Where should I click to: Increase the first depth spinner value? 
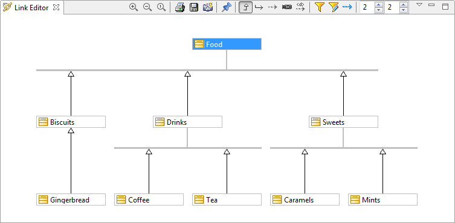point(379,4)
